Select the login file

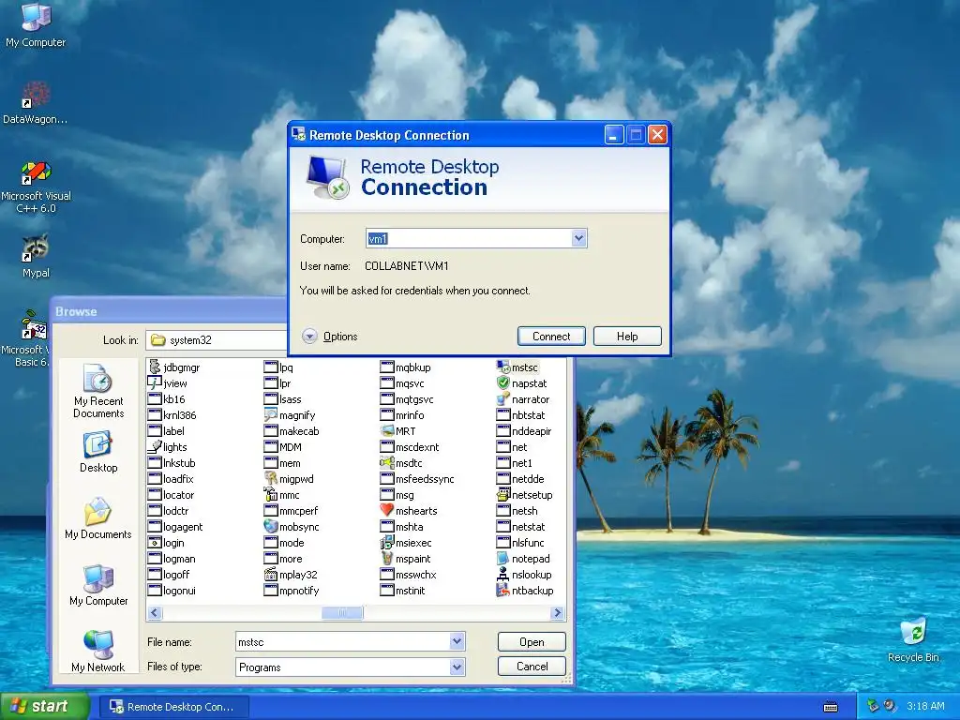pyautogui.click(x=167, y=543)
